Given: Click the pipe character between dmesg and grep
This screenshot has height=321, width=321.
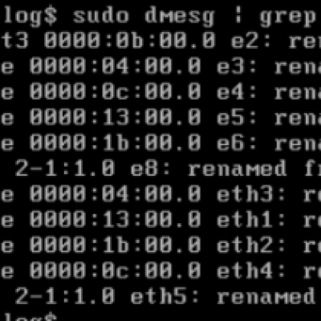Looking at the screenshot, I should click(238, 17).
